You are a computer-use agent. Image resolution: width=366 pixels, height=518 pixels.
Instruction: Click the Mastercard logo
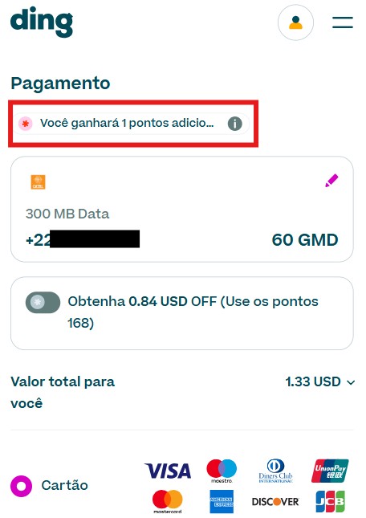pyautogui.click(x=167, y=501)
